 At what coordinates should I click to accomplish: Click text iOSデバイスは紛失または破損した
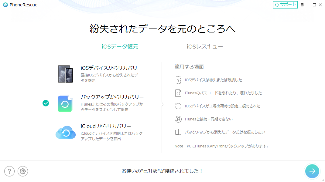pyautogui.click(x=213, y=80)
